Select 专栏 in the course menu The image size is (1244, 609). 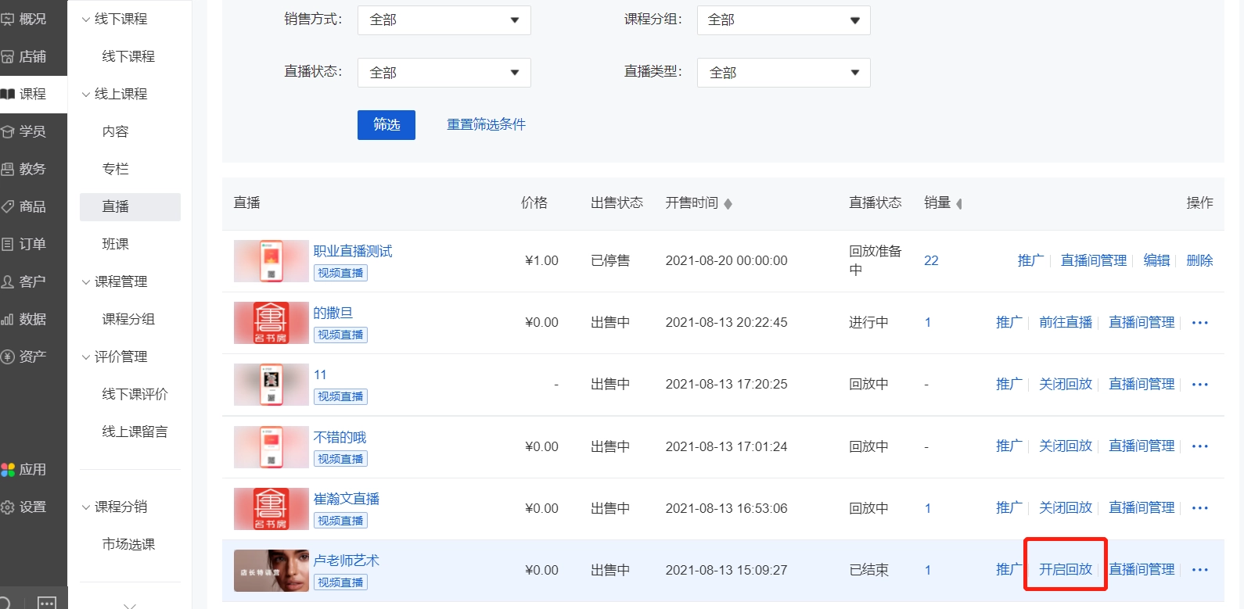115,169
